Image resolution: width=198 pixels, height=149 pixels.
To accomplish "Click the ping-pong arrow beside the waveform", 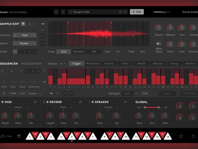I will pyautogui.click(x=43, y=36).
